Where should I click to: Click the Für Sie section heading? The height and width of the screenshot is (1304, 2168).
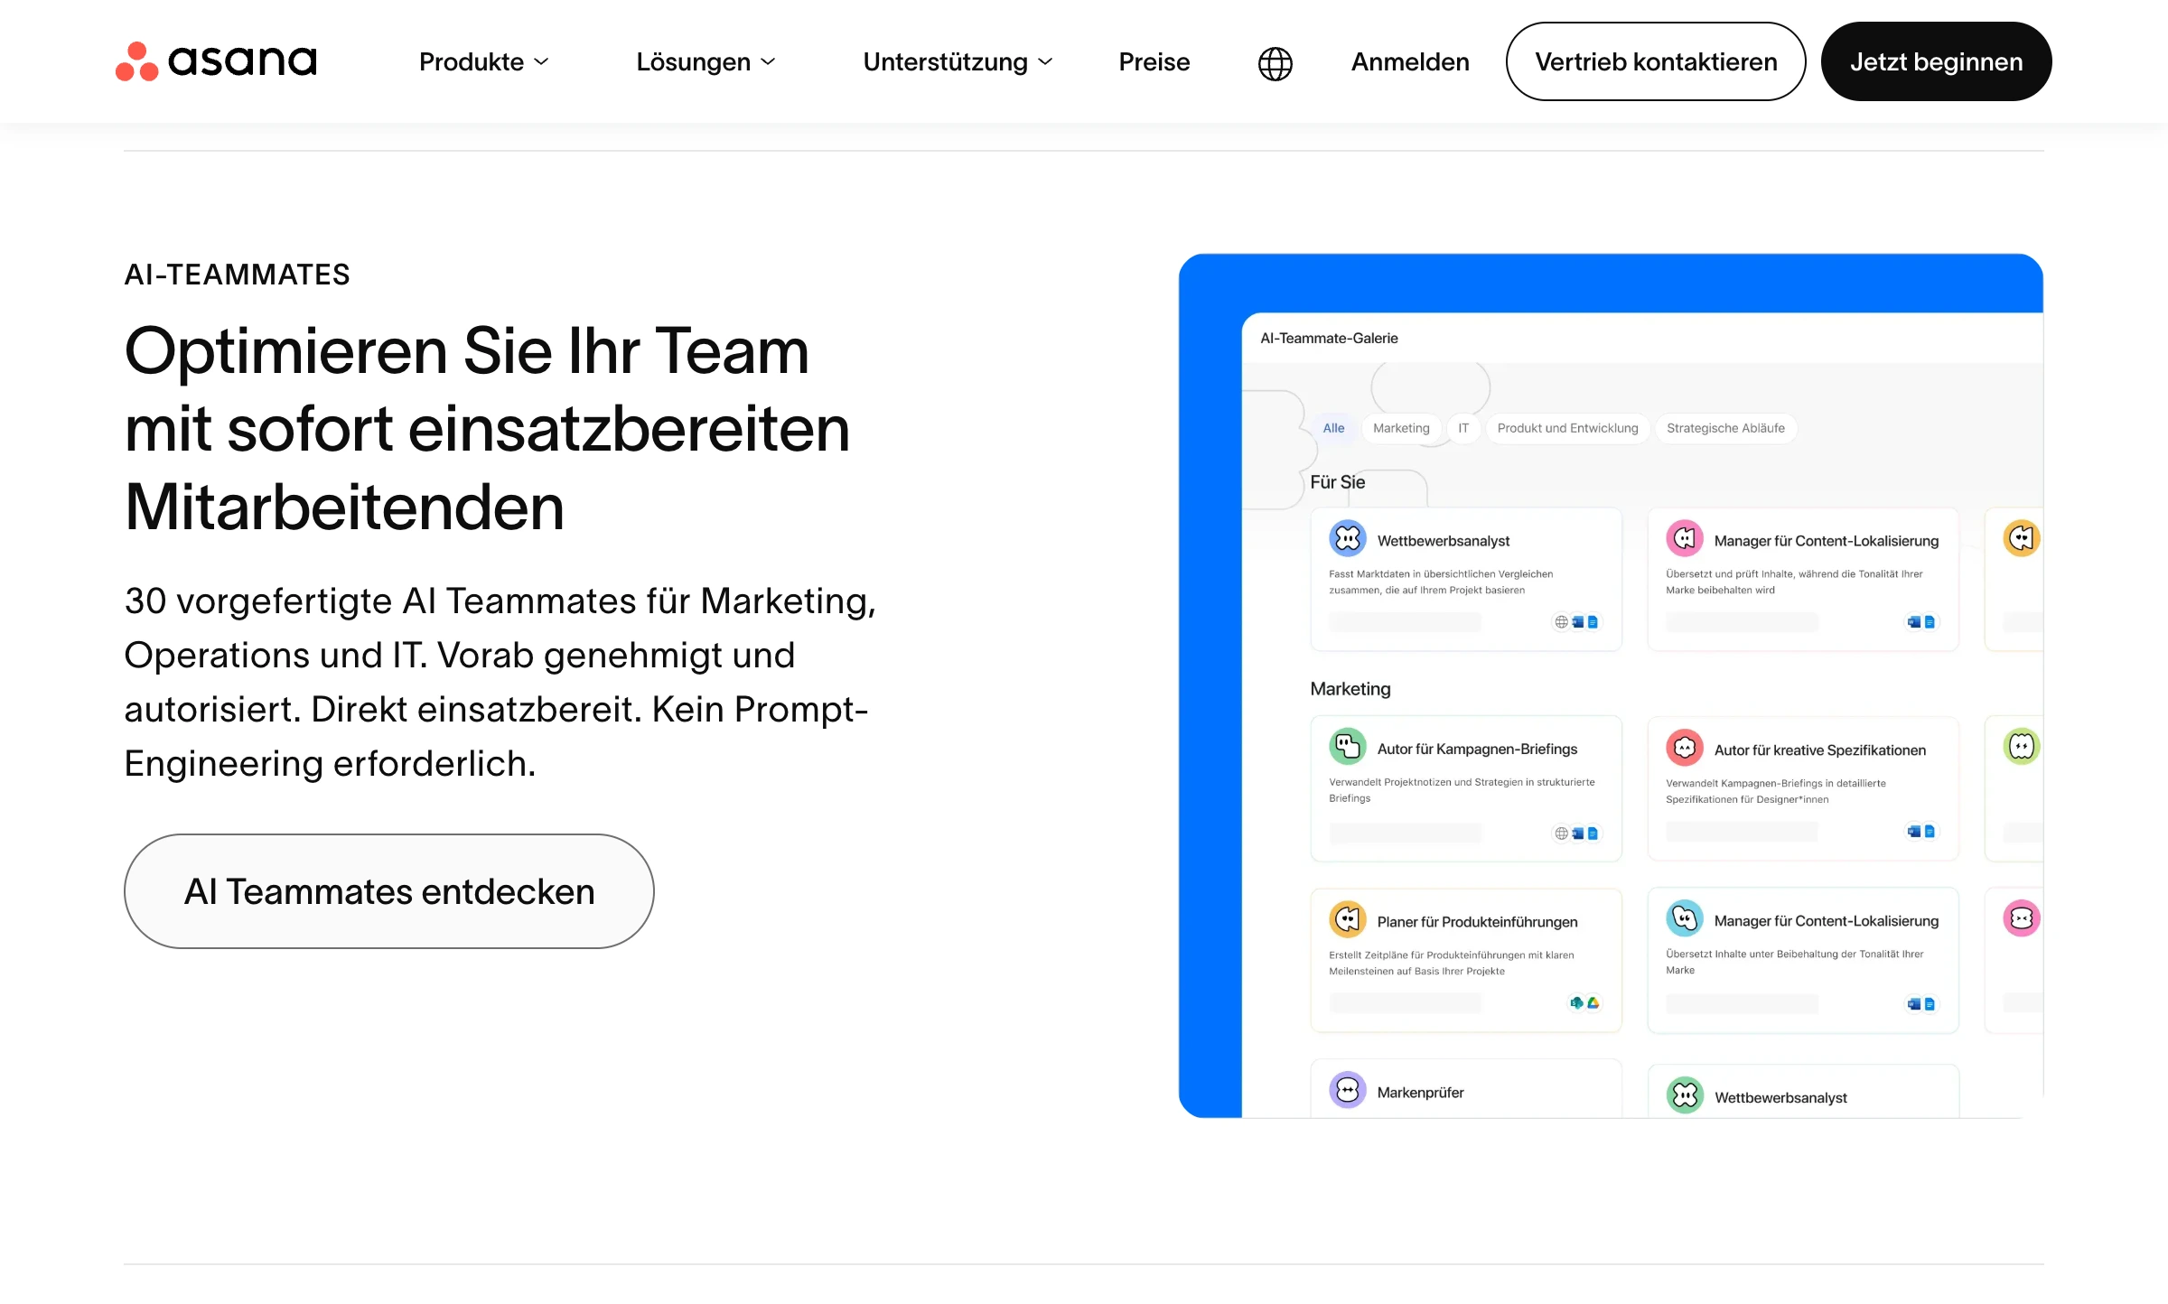tap(1337, 482)
